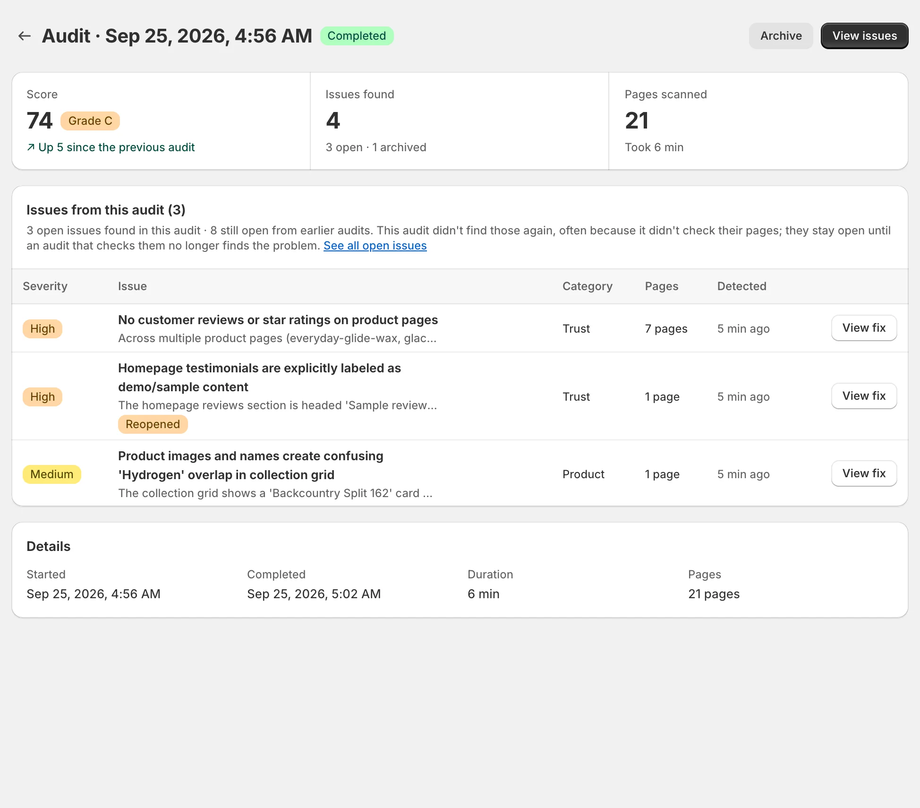The width and height of the screenshot is (920, 808).
Task: Select the Issue column header
Action: pyautogui.click(x=132, y=286)
